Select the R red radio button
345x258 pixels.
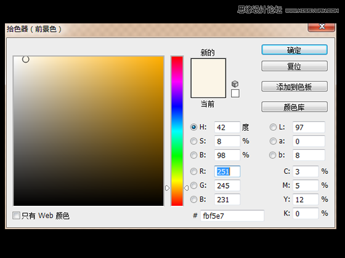pos(193,171)
